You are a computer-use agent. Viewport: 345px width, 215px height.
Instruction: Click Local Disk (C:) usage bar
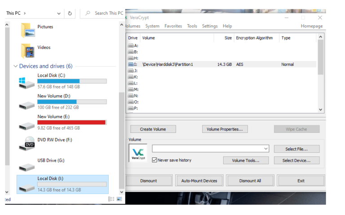72,81
